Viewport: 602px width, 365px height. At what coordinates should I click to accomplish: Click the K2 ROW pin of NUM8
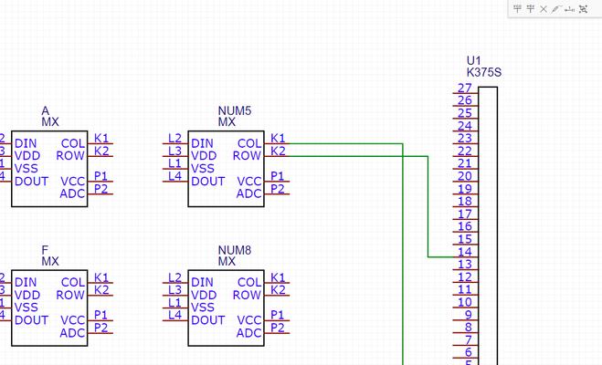(277, 291)
